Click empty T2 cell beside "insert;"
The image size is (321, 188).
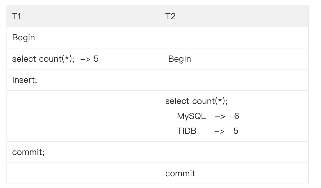pos(234,80)
